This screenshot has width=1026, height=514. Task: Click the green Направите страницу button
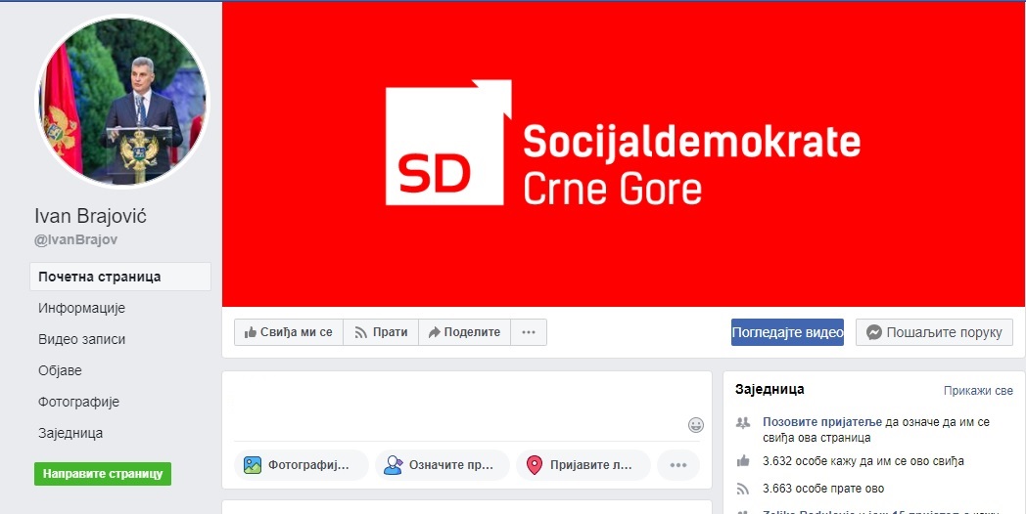[103, 474]
